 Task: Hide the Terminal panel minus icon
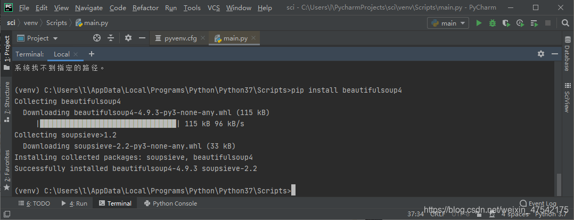point(555,54)
